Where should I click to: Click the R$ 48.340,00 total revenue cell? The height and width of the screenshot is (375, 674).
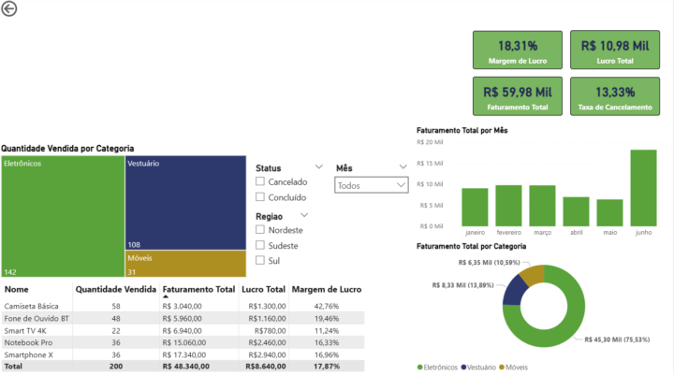[185, 367]
